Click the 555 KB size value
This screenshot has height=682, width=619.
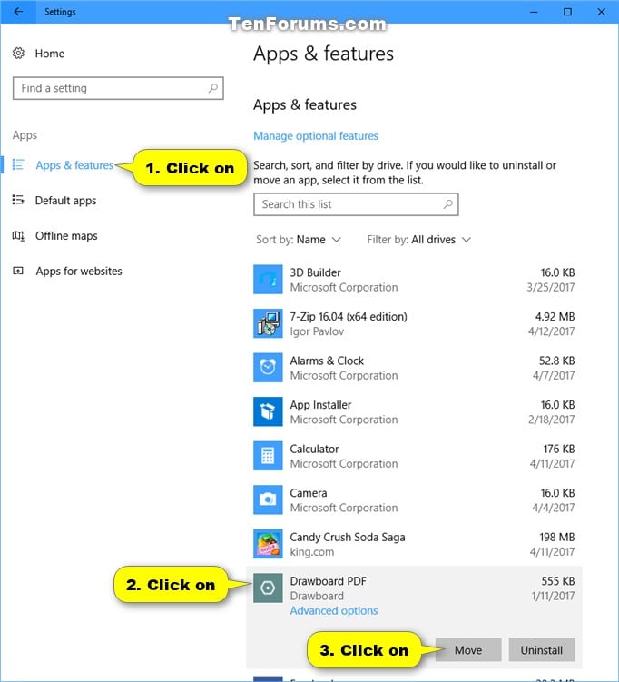558,581
